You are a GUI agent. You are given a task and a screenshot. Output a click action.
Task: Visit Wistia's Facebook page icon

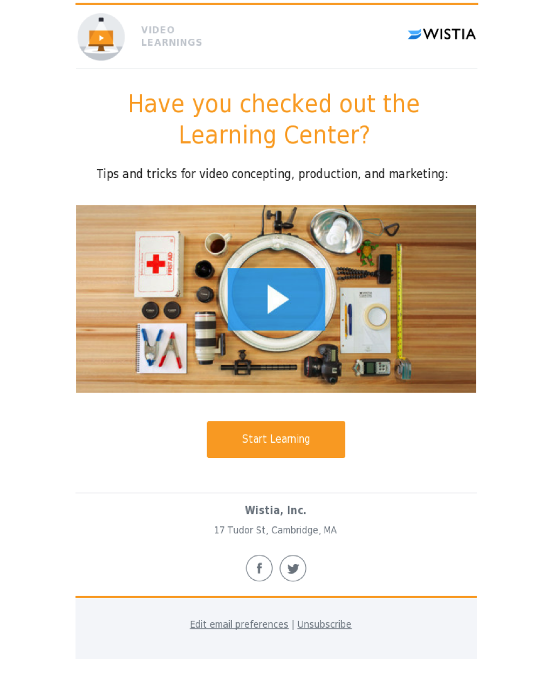tap(259, 568)
